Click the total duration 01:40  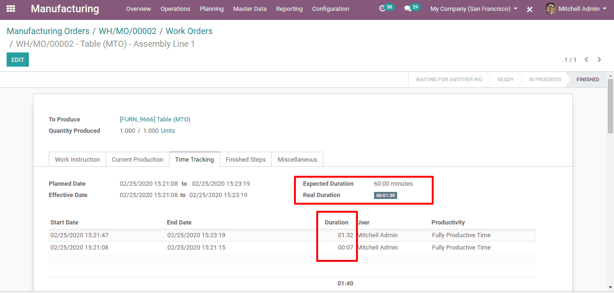click(345, 284)
